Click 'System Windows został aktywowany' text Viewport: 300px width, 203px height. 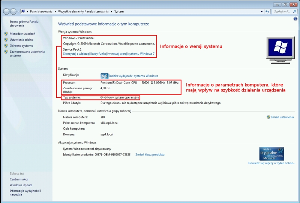click(87, 149)
